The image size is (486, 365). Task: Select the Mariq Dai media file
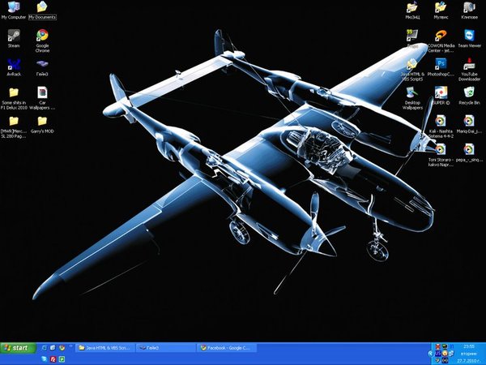pyautogui.click(x=469, y=124)
